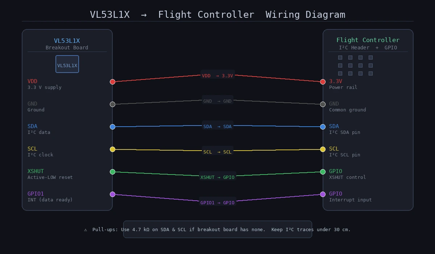Click the purple GPIO1 connection dot
This screenshot has height=254, width=435.
(x=112, y=194)
